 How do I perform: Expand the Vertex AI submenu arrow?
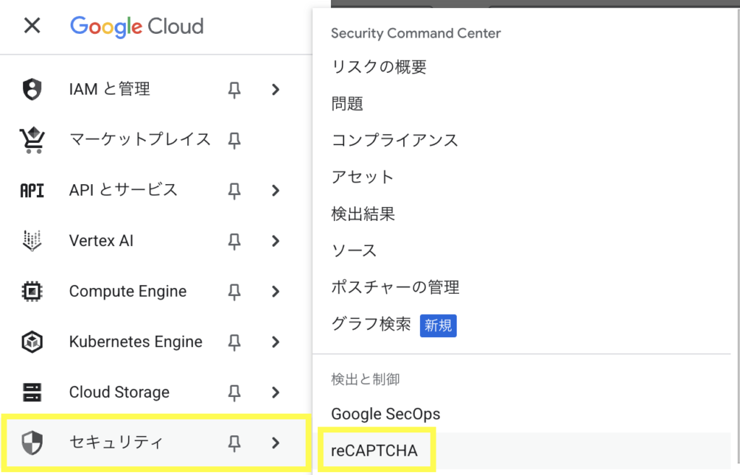275,241
